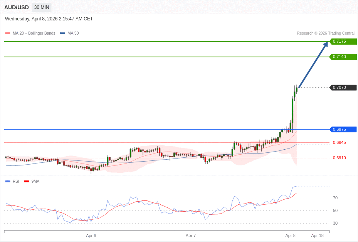
Task: Open the Apr 18 axis date picker
Action: (x=317, y=235)
